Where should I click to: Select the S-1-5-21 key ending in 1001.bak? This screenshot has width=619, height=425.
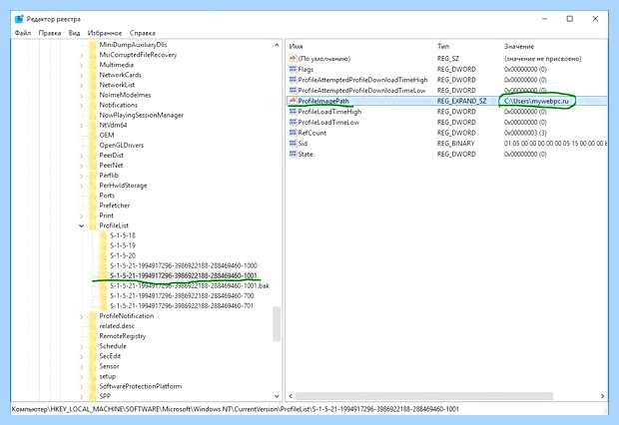[x=190, y=285]
